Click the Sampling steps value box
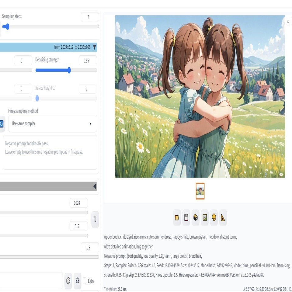292x292 pixels. click(89, 17)
